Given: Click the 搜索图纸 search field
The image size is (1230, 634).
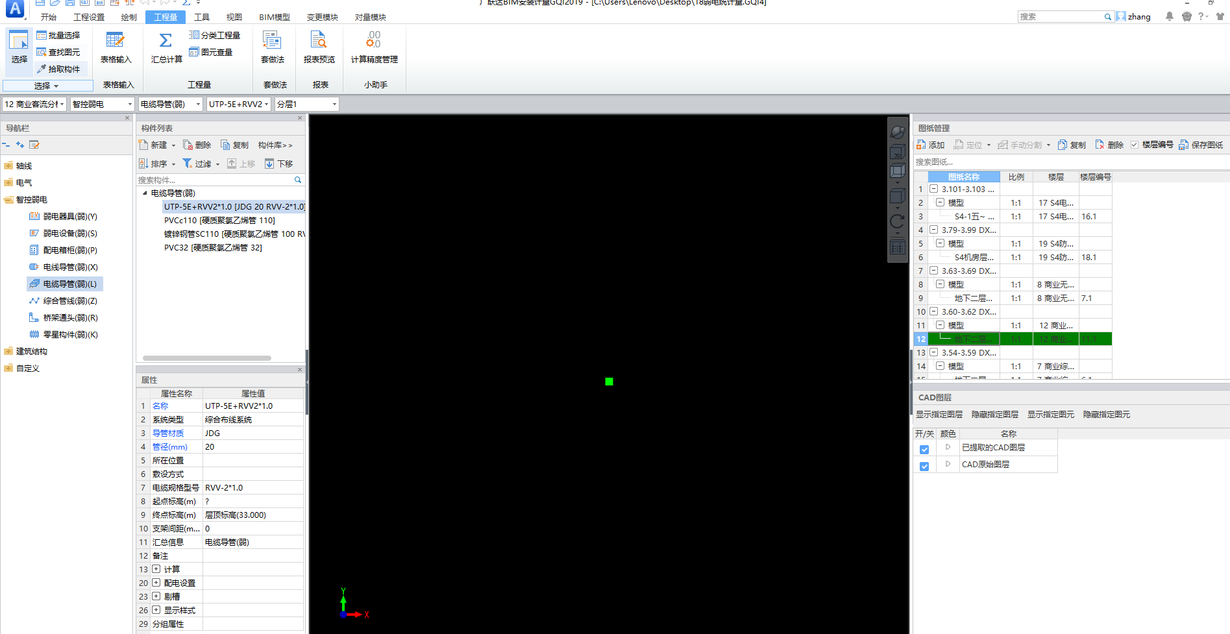Looking at the screenshot, I should point(1071,162).
